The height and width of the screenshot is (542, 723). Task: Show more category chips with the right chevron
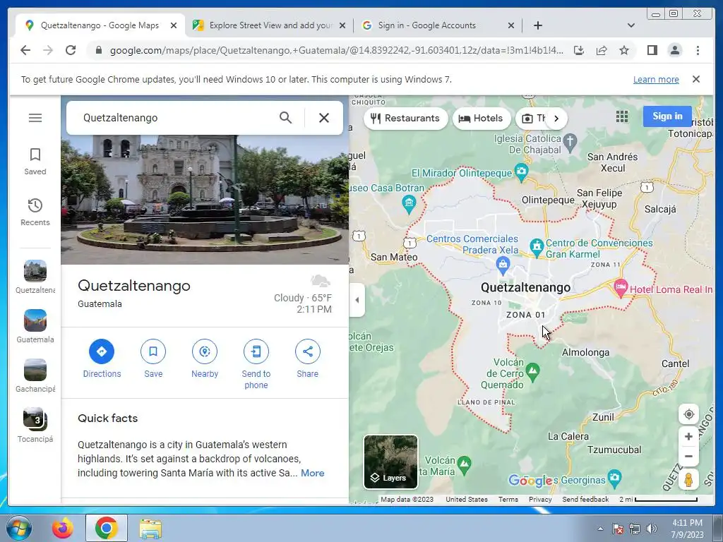coord(556,119)
